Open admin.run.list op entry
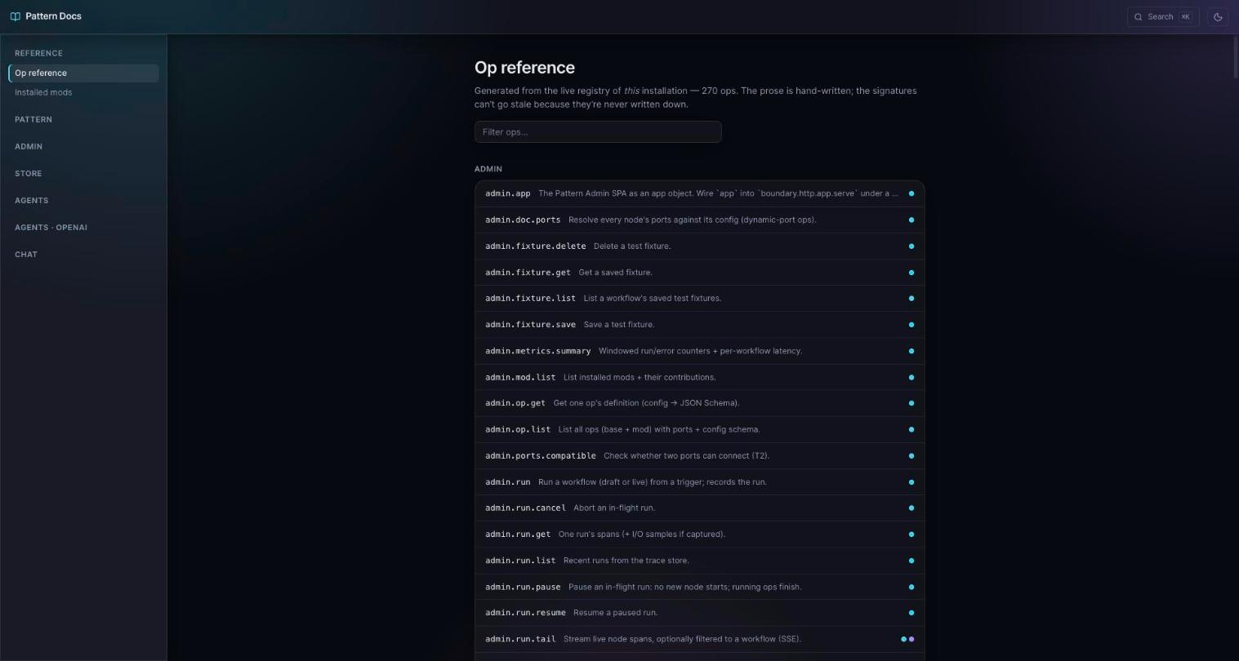This screenshot has height=661, width=1239. pyautogui.click(x=700, y=561)
